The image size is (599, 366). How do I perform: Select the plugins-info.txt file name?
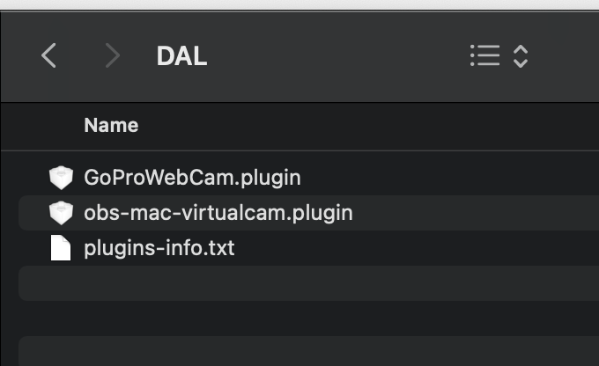click(x=159, y=248)
